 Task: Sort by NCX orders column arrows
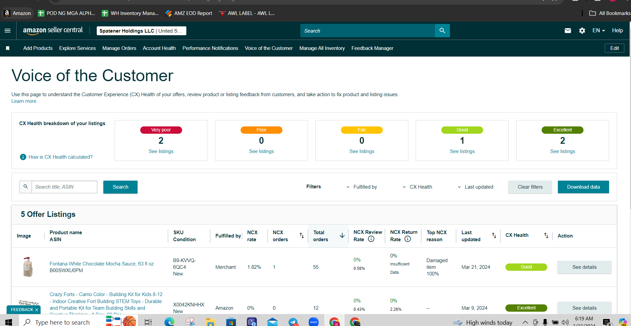click(302, 236)
